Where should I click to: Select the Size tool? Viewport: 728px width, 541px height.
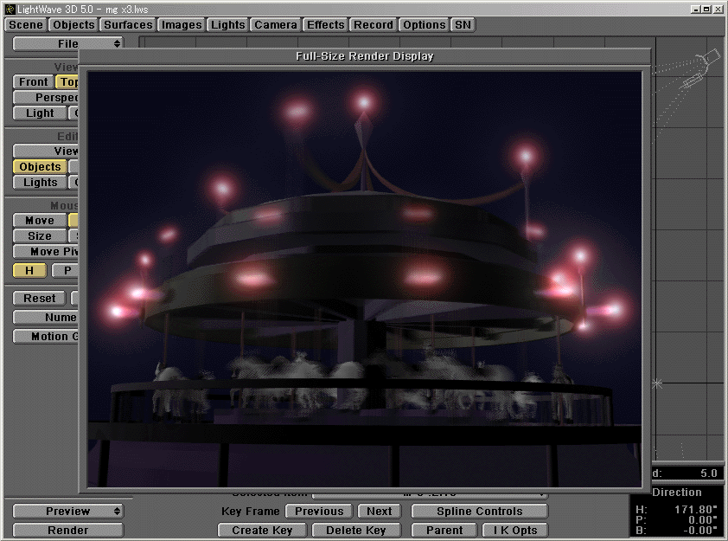38,235
